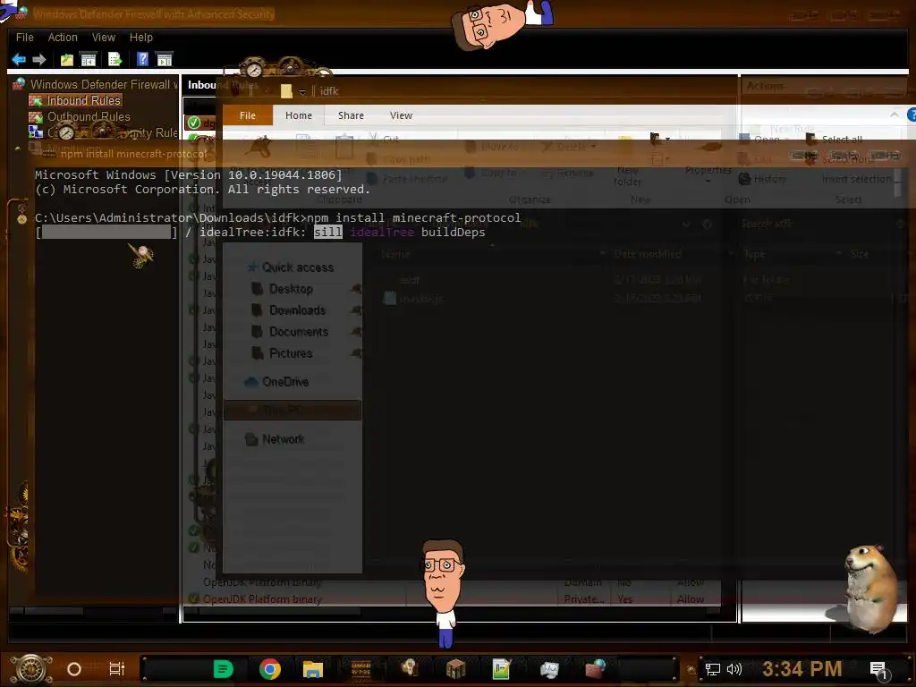
Task: Open File Explorer from taskbar
Action: (x=313, y=669)
